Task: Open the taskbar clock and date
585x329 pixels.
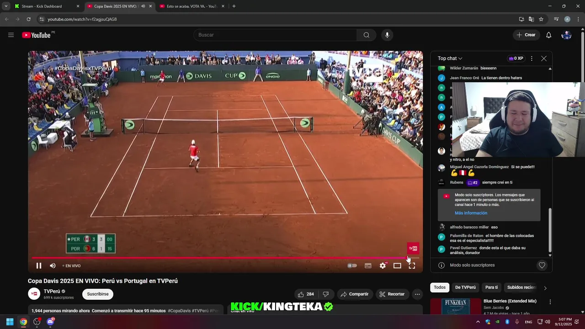Action: pos(564,322)
